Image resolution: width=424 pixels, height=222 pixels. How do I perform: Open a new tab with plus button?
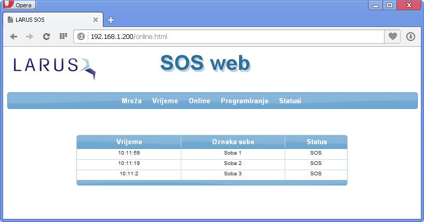point(111,20)
